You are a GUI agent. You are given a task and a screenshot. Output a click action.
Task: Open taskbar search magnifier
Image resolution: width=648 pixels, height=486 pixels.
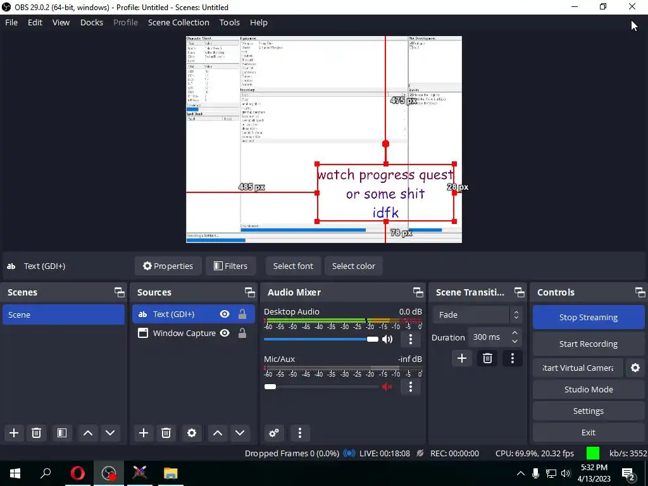point(46,473)
